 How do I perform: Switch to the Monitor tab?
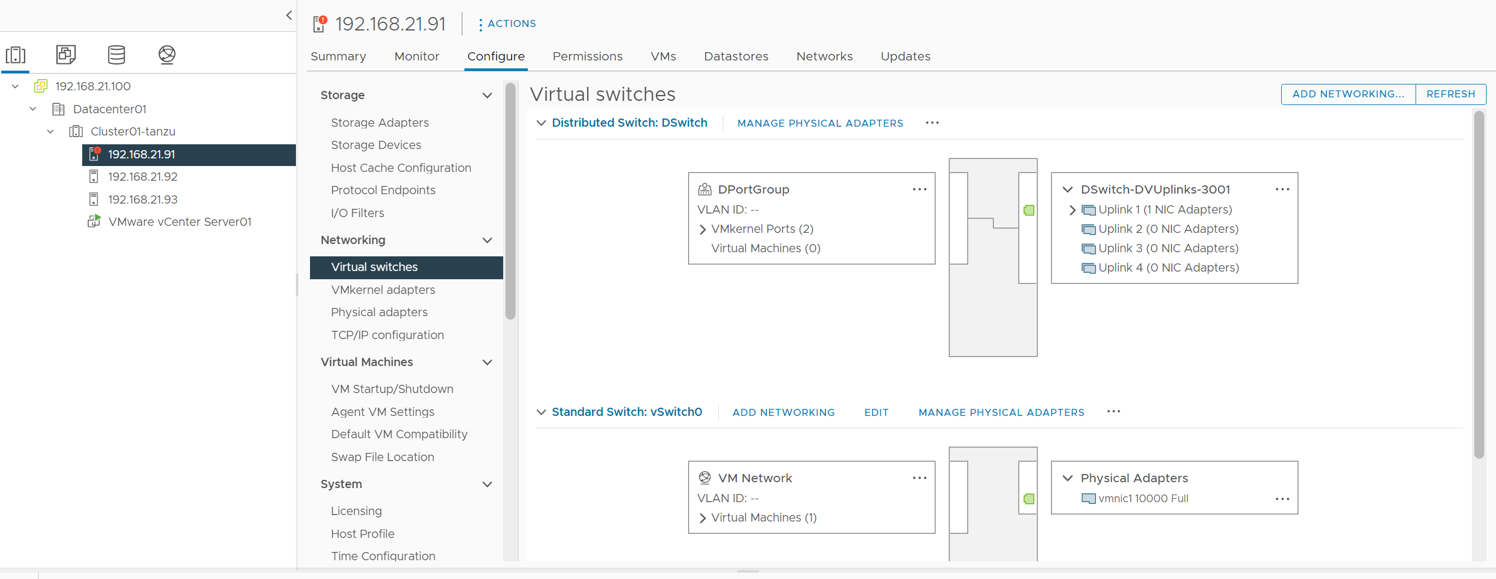tap(417, 56)
